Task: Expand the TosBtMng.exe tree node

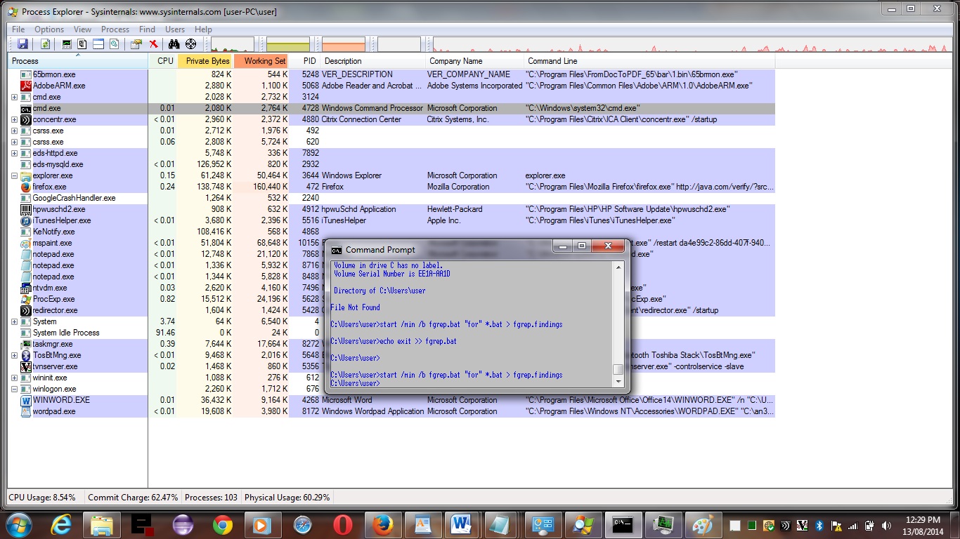Action: pyautogui.click(x=15, y=355)
